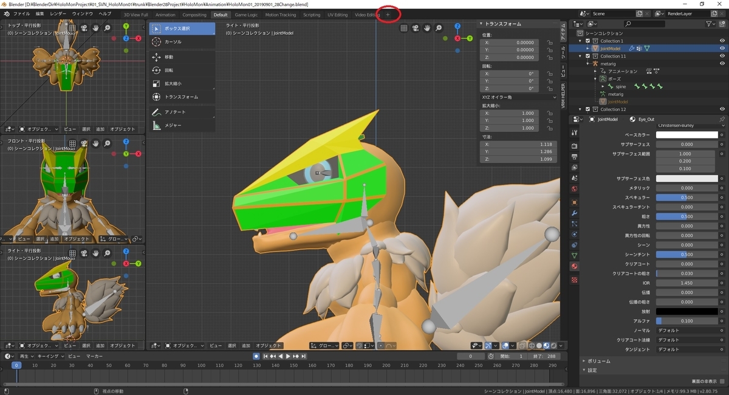Select the アノテート annotate tool
Image resolution: width=729 pixels, height=395 pixels.
[182, 112]
